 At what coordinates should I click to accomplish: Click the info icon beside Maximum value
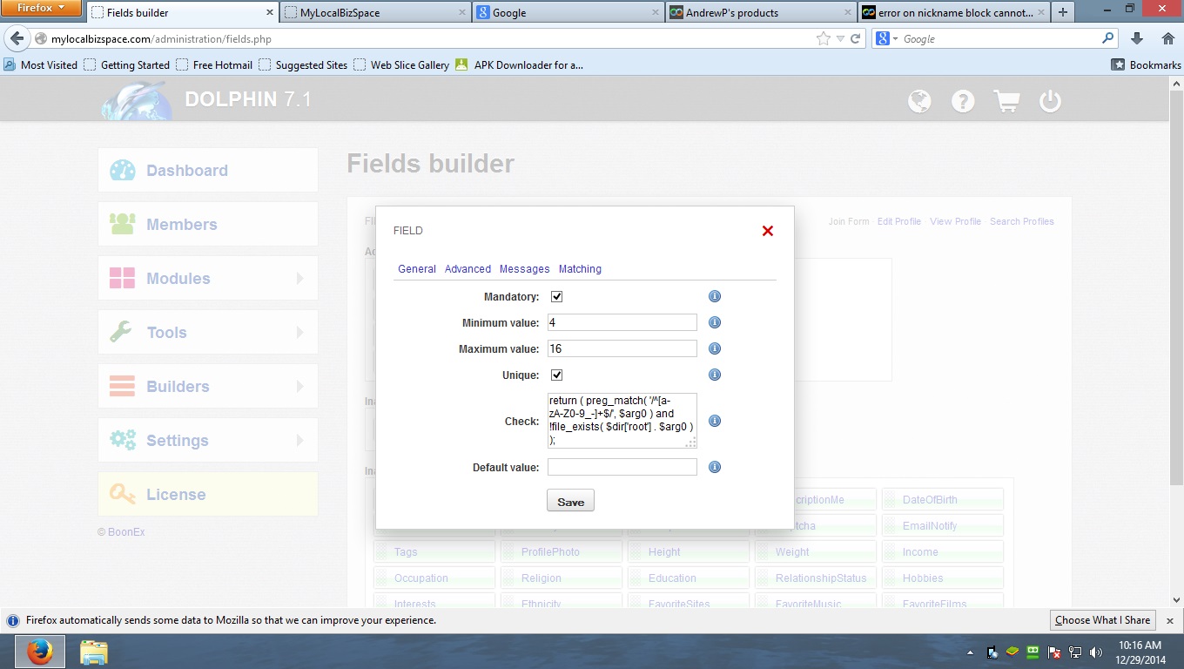click(x=715, y=348)
